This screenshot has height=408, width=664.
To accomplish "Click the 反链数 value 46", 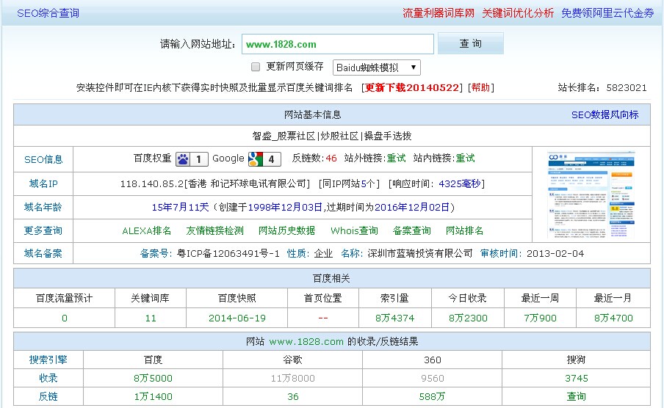I will (331, 159).
